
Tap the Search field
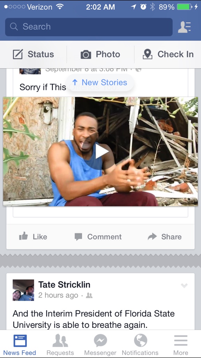pos(89,27)
